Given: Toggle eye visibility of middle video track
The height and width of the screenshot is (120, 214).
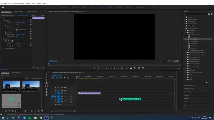Looking at the screenshot, I should click(65, 90).
